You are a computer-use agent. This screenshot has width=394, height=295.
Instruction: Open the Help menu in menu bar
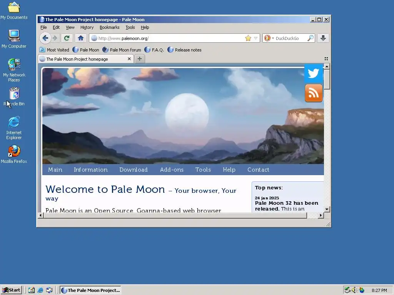145,27
